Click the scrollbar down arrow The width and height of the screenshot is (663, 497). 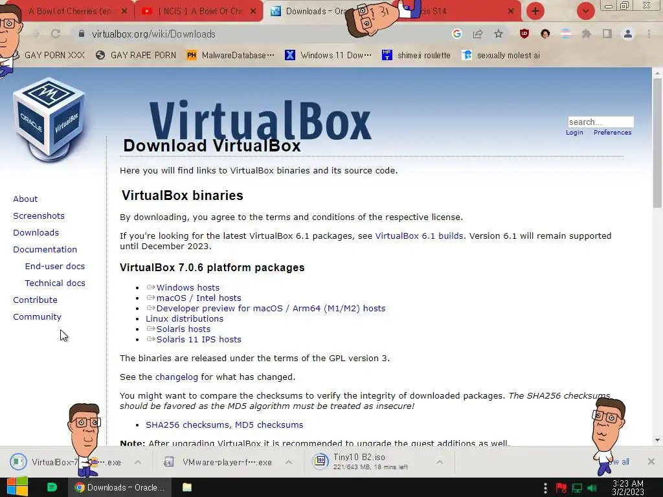coord(657,440)
